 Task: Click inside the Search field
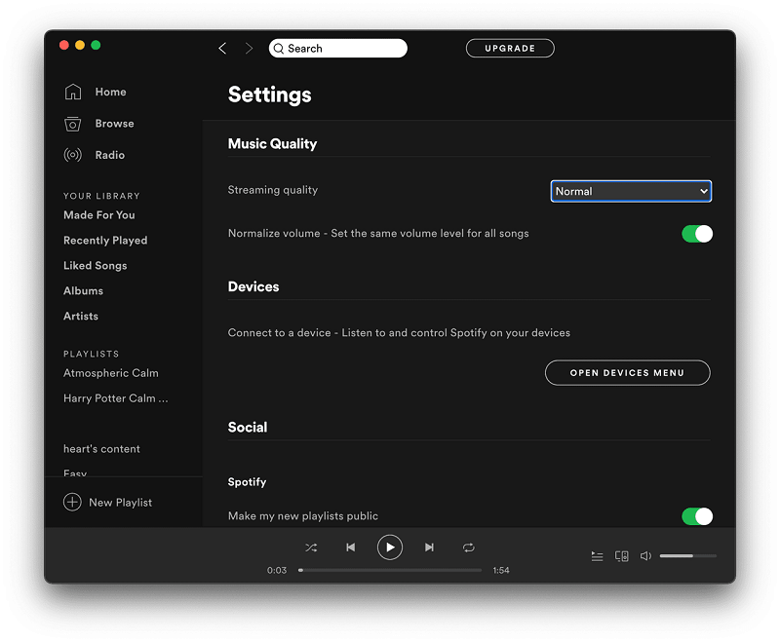(x=338, y=48)
